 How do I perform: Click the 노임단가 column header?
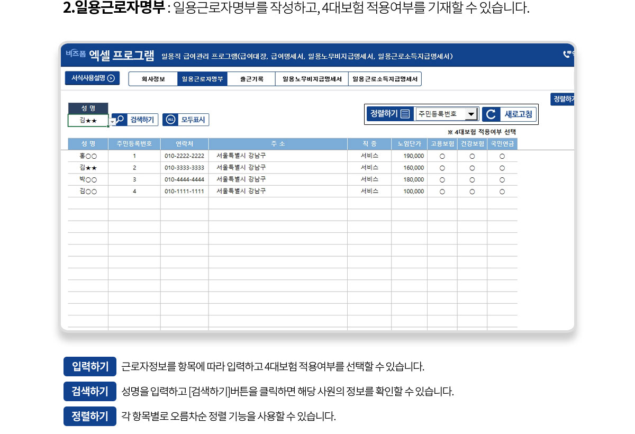(410, 144)
